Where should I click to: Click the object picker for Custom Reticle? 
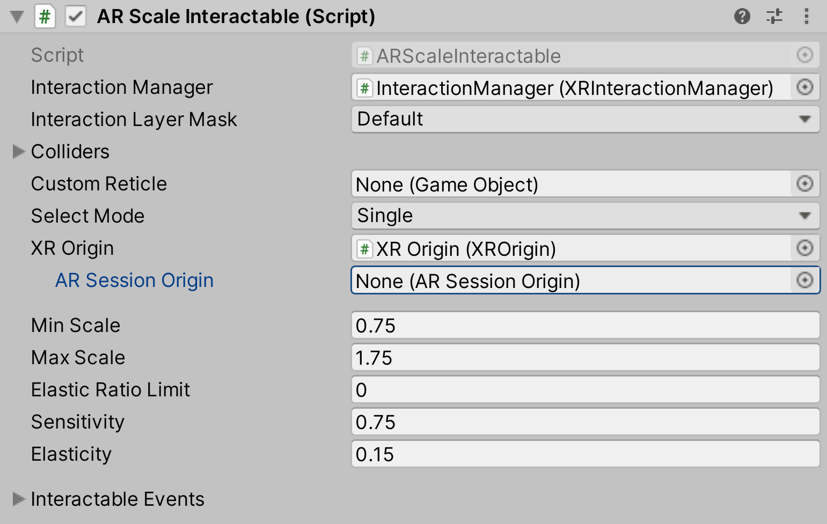point(804,184)
